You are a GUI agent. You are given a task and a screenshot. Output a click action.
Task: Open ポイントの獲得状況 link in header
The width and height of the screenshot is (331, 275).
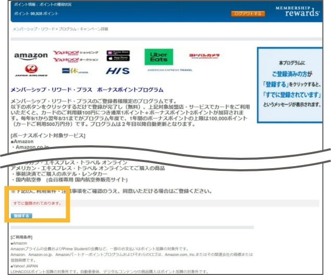[x=56, y=3]
